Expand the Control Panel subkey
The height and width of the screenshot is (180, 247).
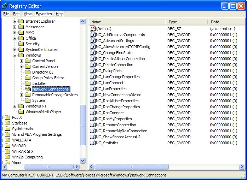pyautogui.click(x=22, y=61)
